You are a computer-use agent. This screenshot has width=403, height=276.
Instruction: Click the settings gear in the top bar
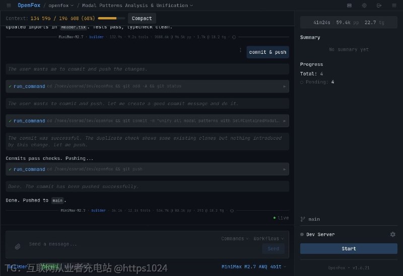tap(364, 6)
